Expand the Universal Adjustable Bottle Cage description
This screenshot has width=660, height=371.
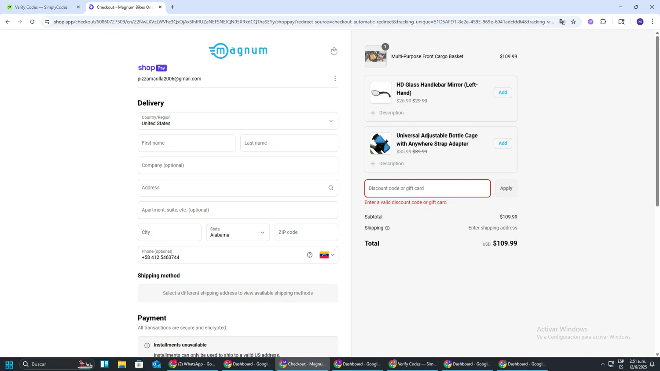pyautogui.click(x=387, y=164)
